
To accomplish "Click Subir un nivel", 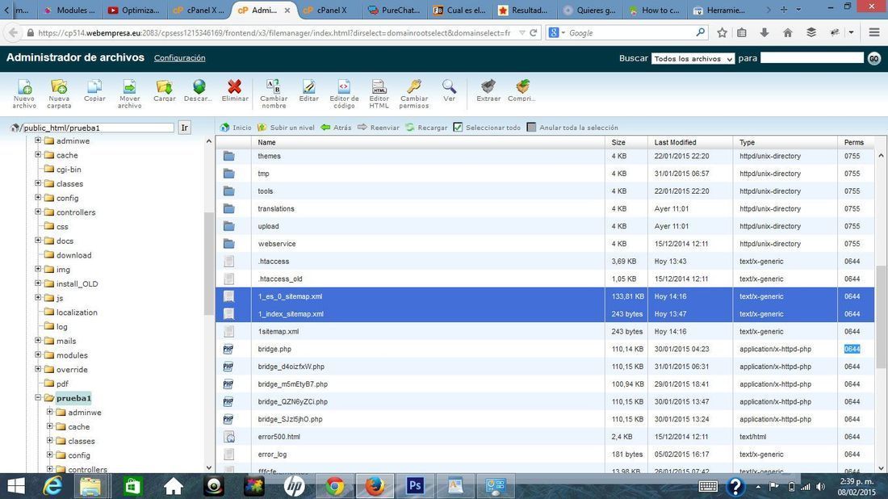I will pyautogui.click(x=286, y=128).
